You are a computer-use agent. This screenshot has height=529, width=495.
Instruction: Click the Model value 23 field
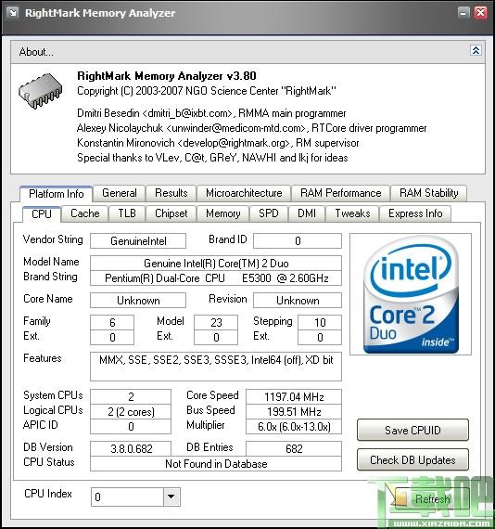click(216, 323)
